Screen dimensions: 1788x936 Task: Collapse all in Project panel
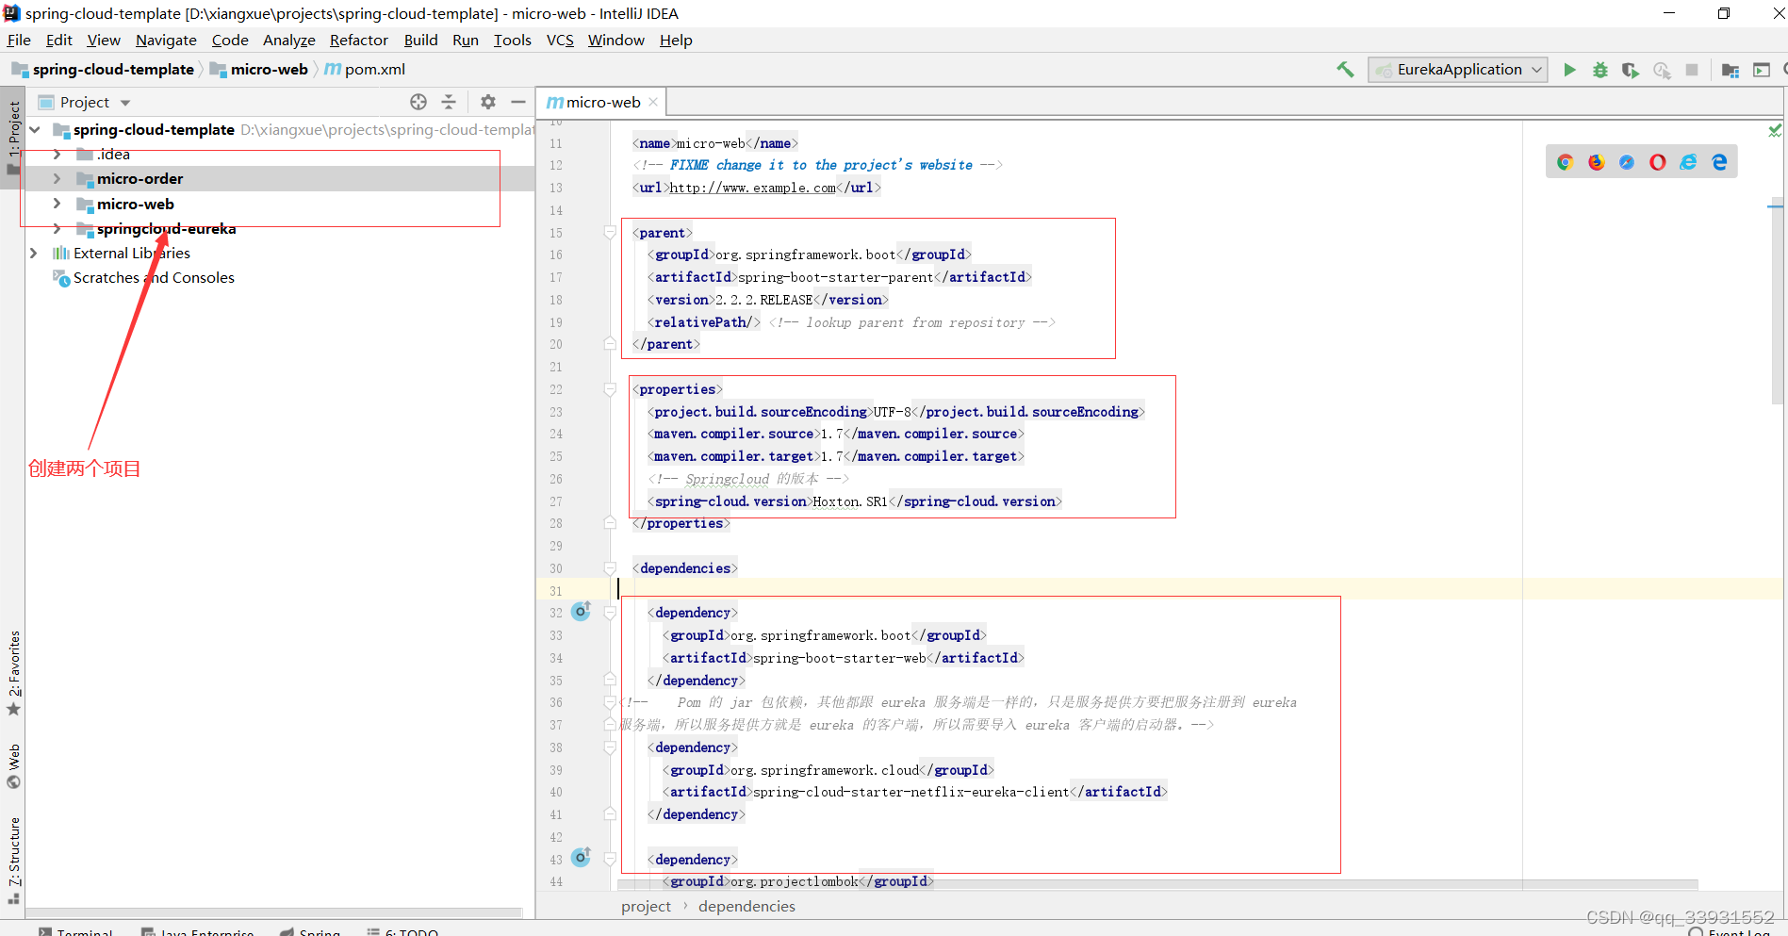click(x=449, y=102)
